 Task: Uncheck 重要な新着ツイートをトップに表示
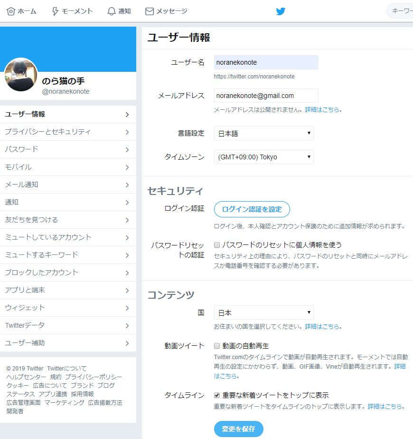(217, 395)
